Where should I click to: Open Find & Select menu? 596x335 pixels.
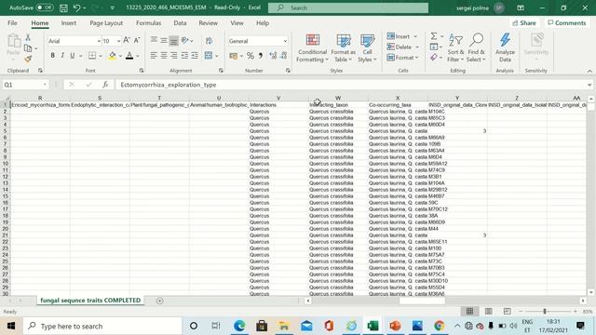tap(476, 48)
